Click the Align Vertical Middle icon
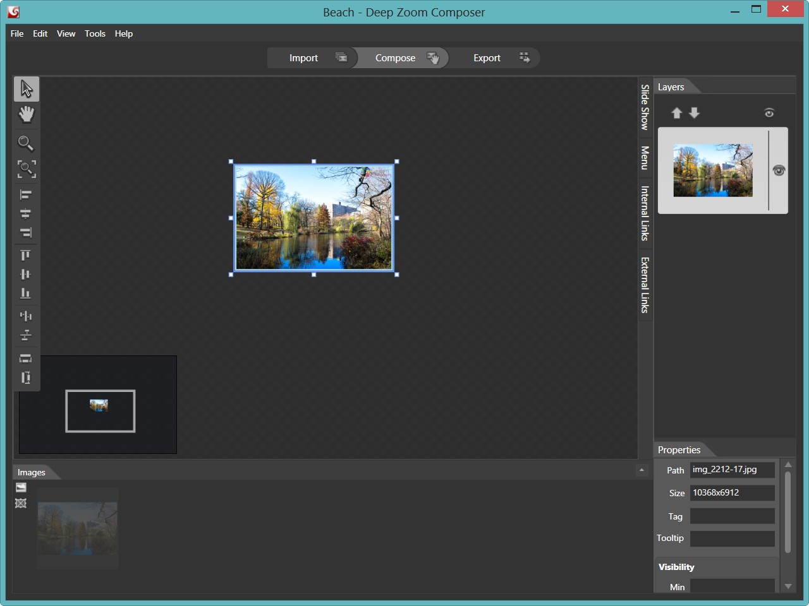The height and width of the screenshot is (606, 809). coord(26,274)
